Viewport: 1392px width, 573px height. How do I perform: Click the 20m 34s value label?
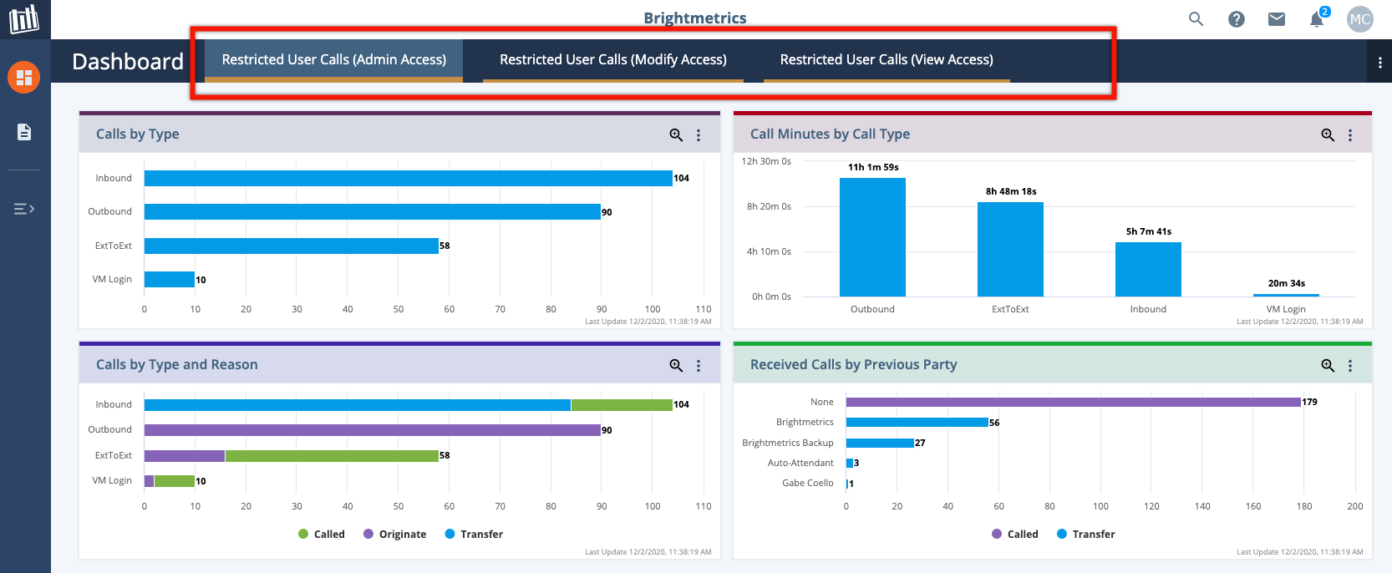click(x=1287, y=283)
